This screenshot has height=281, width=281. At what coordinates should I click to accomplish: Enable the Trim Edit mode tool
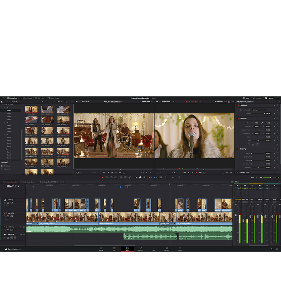[x=107, y=177]
